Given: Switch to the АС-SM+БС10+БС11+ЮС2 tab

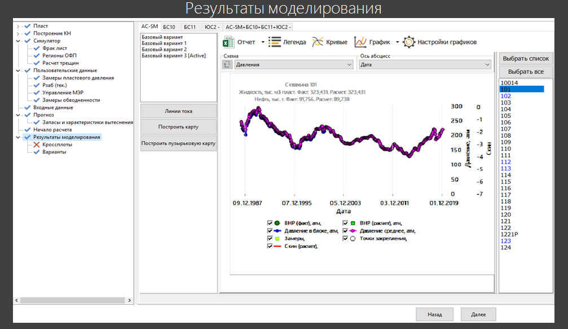Looking at the screenshot, I should 258,27.
